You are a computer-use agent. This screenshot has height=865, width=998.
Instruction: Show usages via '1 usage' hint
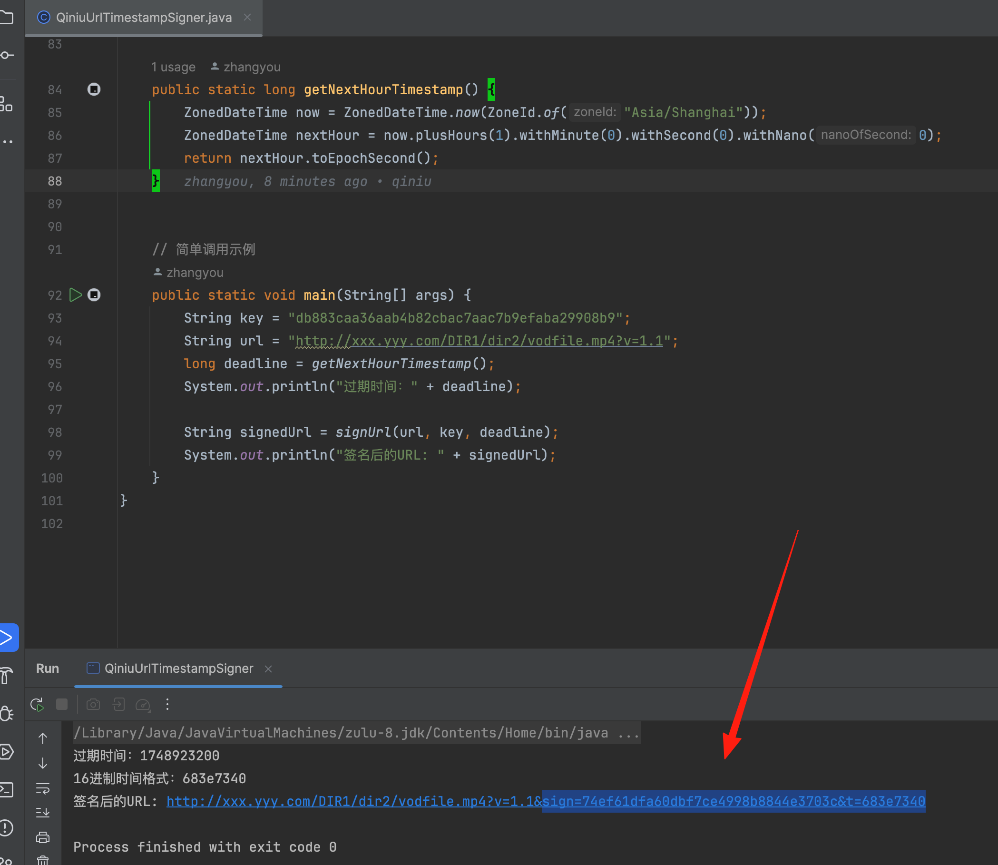(x=173, y=67)
